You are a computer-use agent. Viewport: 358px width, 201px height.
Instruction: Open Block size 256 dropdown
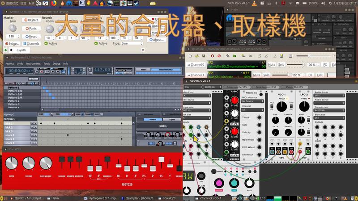[329, 118]
